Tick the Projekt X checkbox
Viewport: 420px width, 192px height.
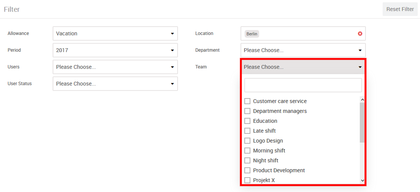pos(247,180)
